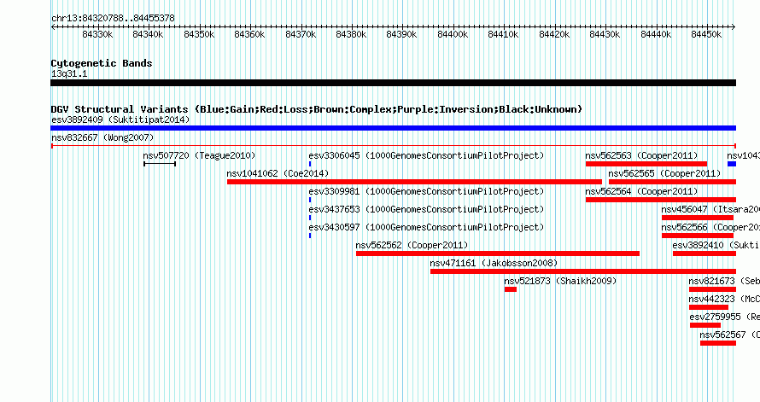
Task: Click the cut-off nsv1043 label at right edge
Action: click(x=743, y=155)
